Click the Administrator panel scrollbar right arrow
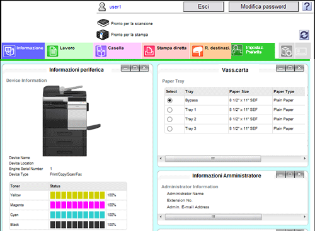 (x=304, y=217)
